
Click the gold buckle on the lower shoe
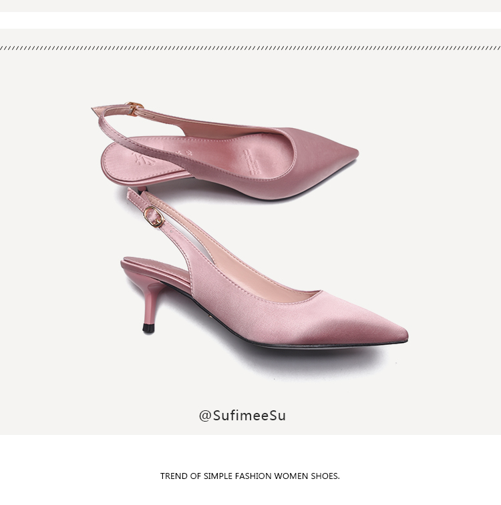pyautogui.click(x=154, y=217)
